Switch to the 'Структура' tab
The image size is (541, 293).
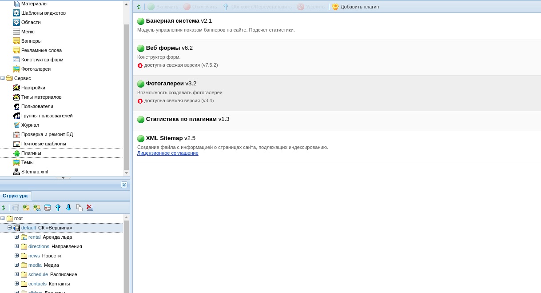(x=15, y=196)
